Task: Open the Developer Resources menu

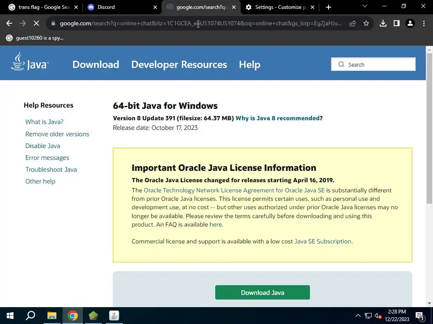Action: coord(179,65)
